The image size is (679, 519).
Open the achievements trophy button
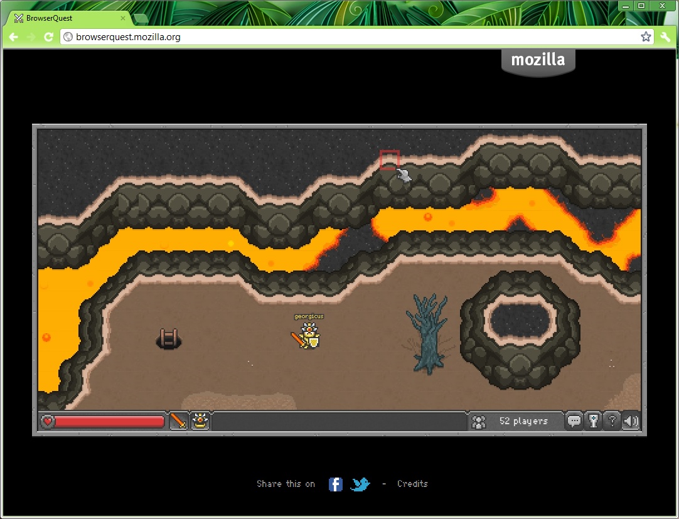(x=594, y=420)
